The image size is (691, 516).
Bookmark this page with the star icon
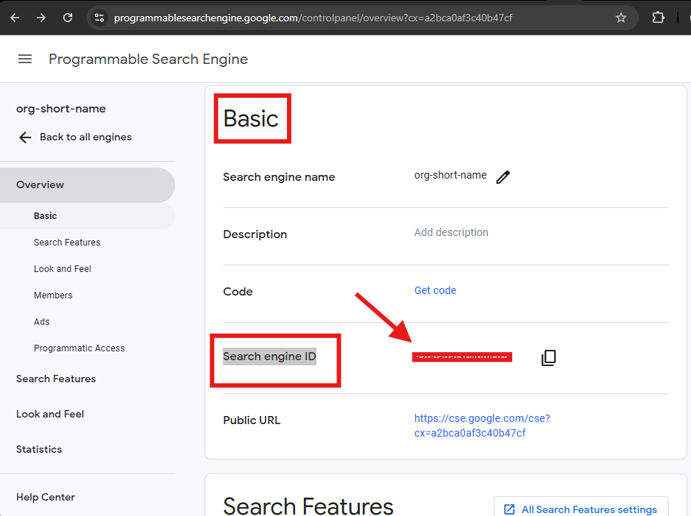621,18
